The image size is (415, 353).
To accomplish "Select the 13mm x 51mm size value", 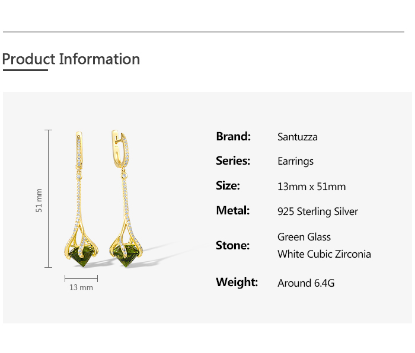I will click(x=311, y=187).
